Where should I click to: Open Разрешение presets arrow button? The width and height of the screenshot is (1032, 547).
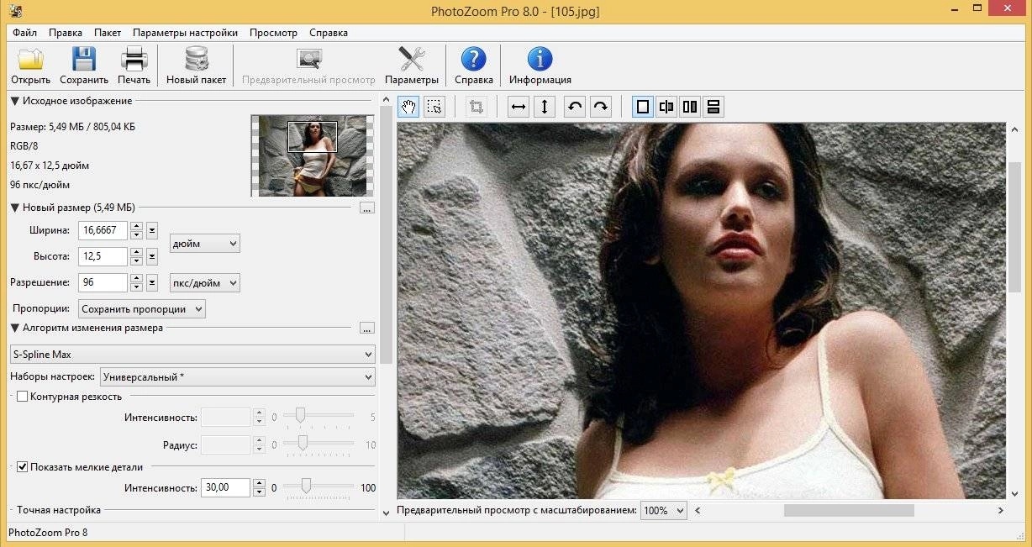tap(152, 282)
